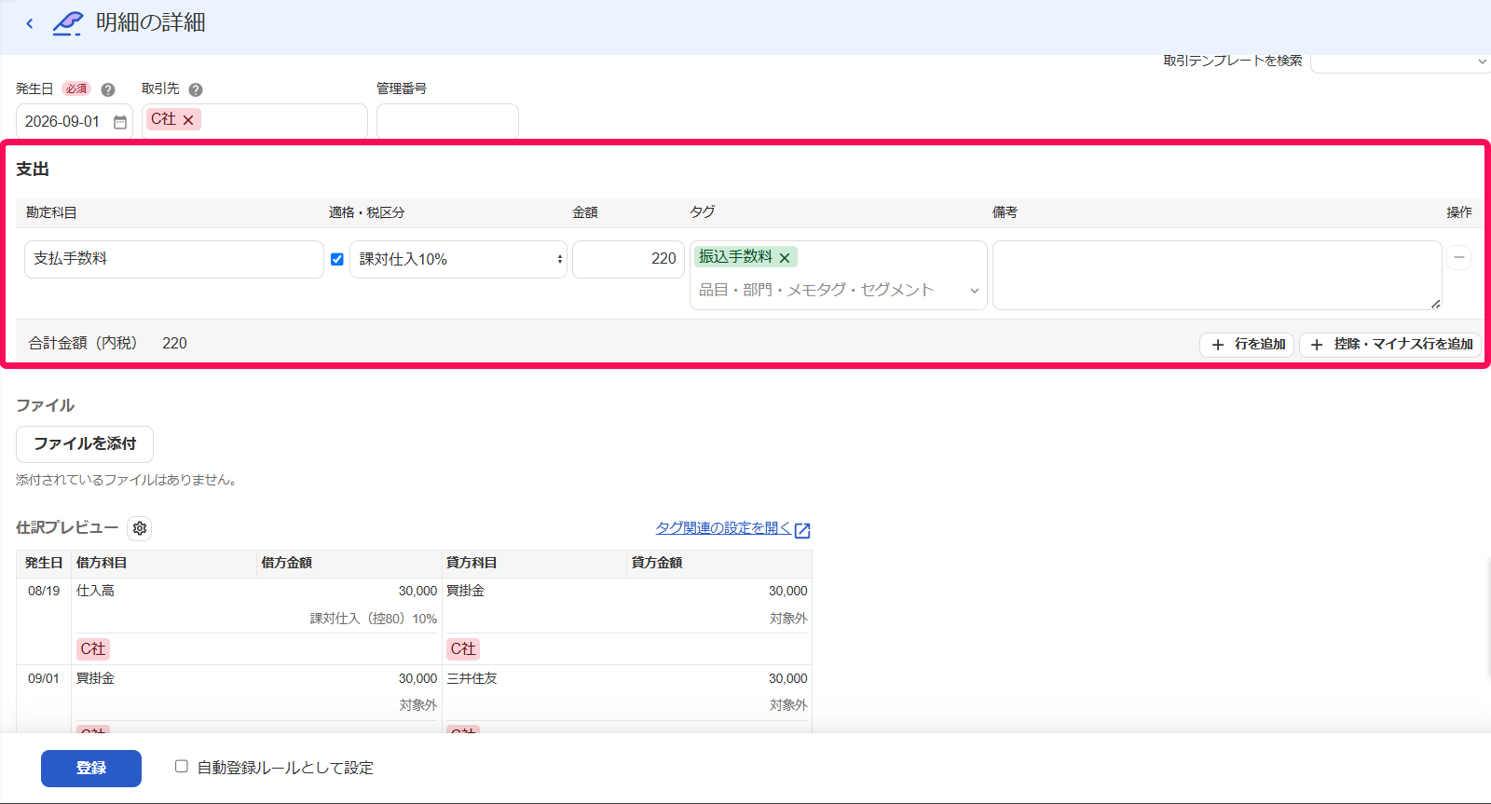
Task: Click the 08/19 date cell
Action: (x=44, y=591)
